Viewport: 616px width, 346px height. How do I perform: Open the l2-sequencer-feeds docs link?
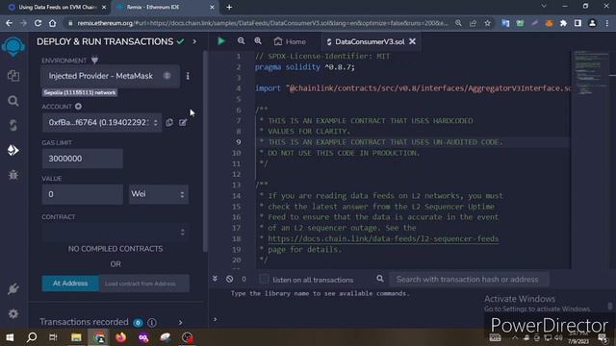[383, 238]
